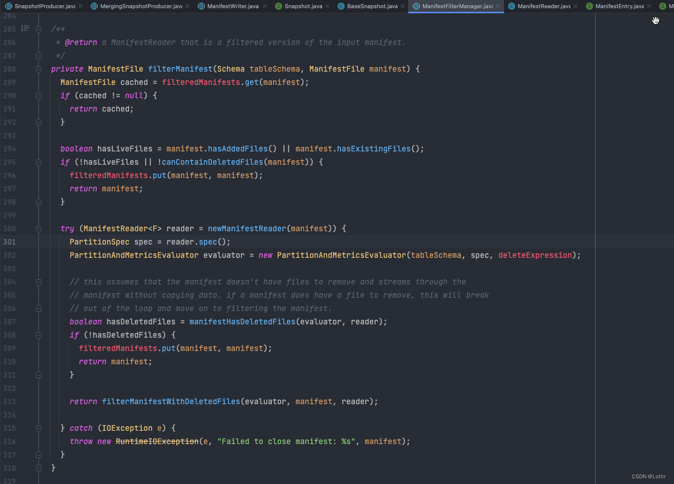
Task: Toggle rendered doc comment icon at line 285
Action: 25,29
